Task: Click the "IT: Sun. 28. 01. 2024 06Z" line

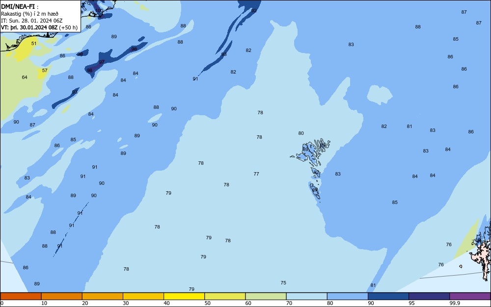Action: [31, 21]
